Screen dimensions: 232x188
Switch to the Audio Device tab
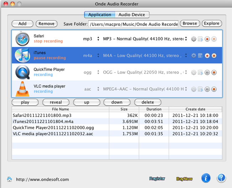click(132, 15)
